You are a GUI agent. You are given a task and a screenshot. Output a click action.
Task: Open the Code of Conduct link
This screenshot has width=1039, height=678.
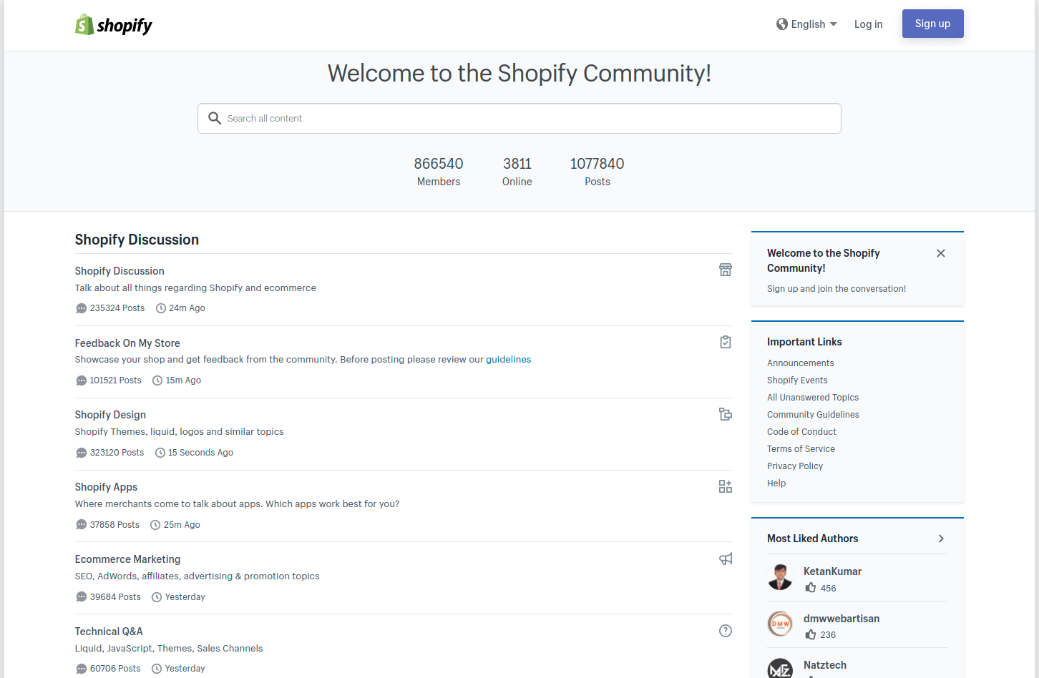click(x=801, y=432)
